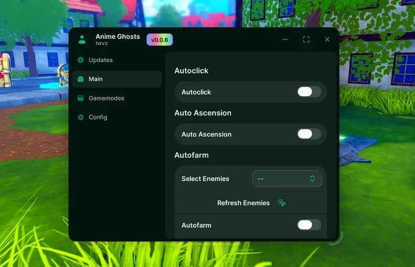
Task: Enable the Autoclick toggle
Action: (x=309, y=92)
